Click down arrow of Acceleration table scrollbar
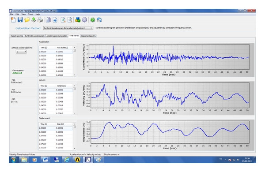This screenshot has height=172, width=265. point(74,75)
